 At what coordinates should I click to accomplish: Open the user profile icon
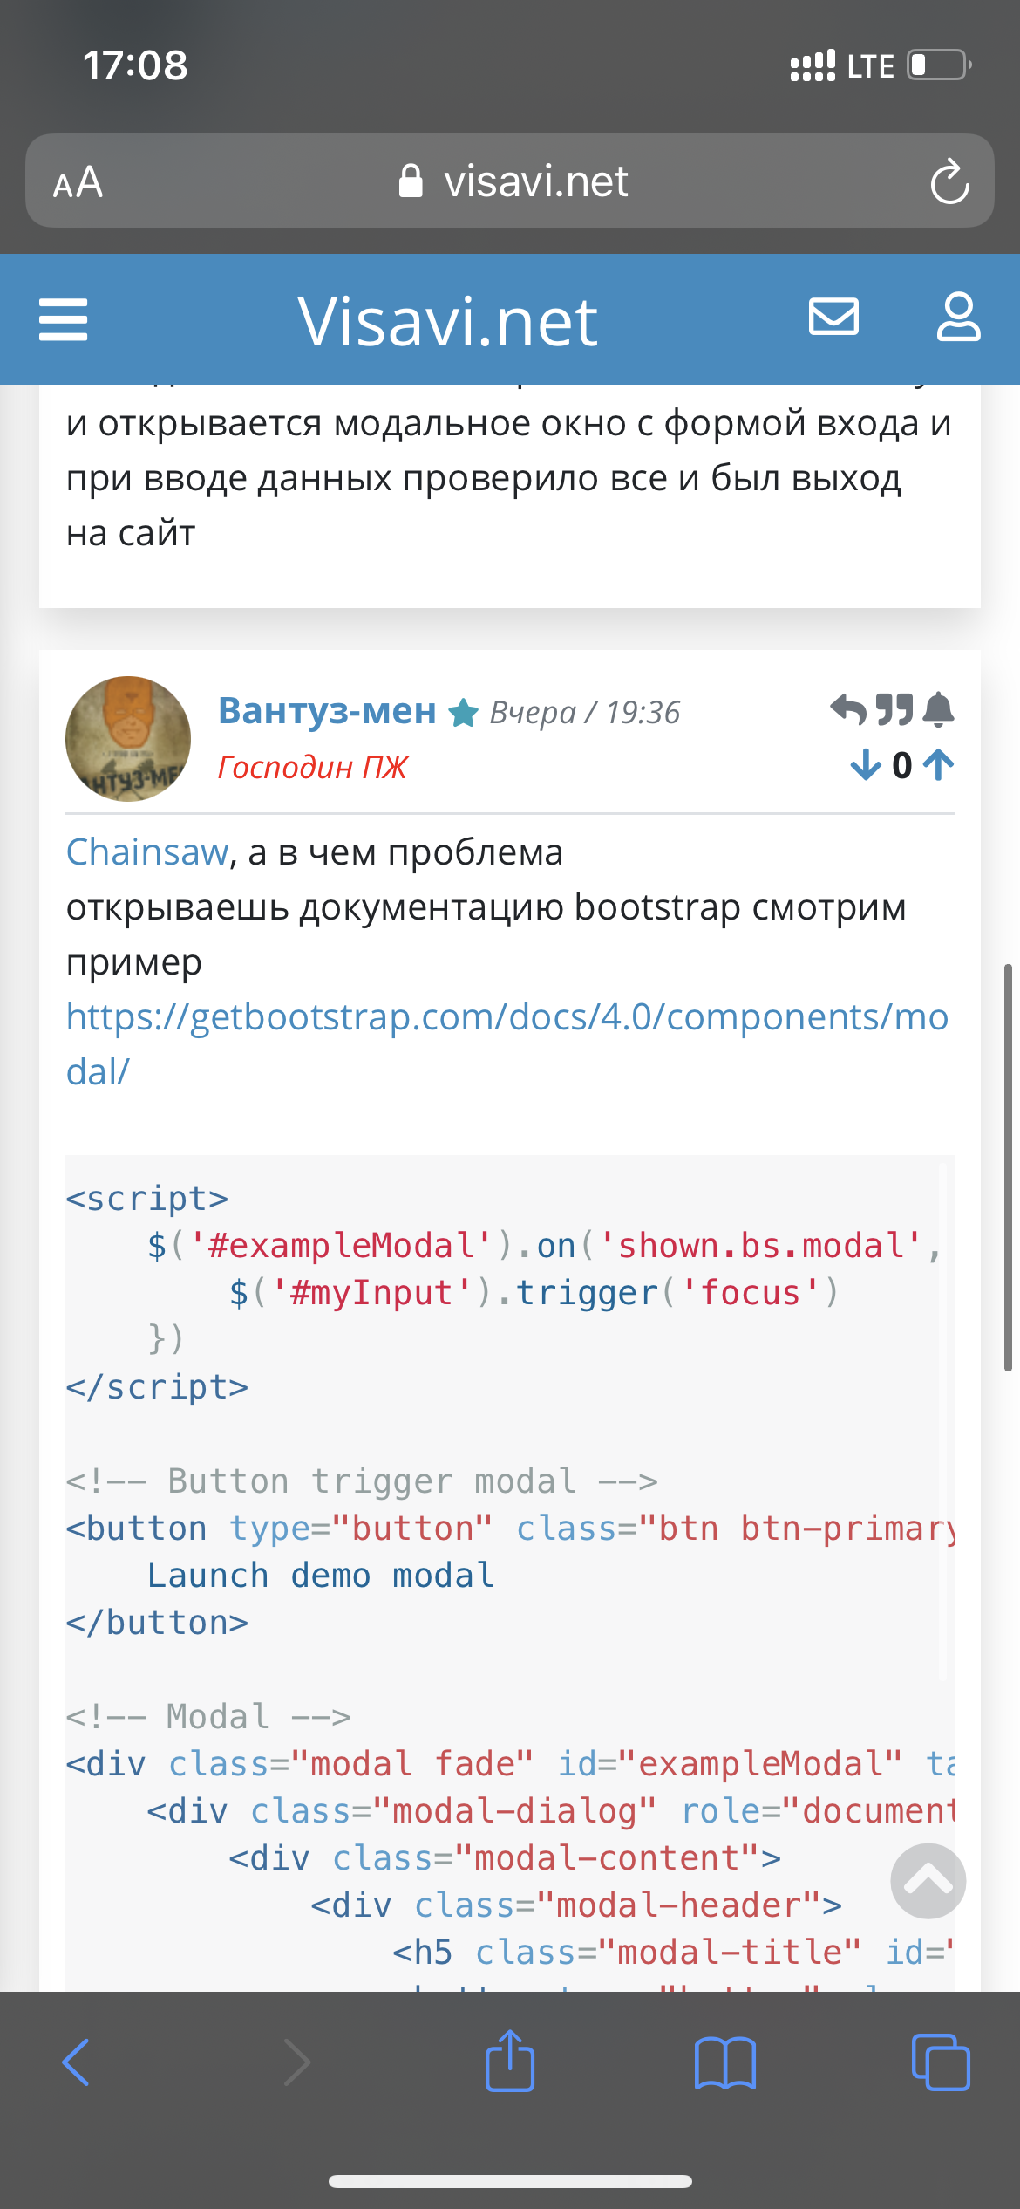pyautogui.click(x=958, y=317)
